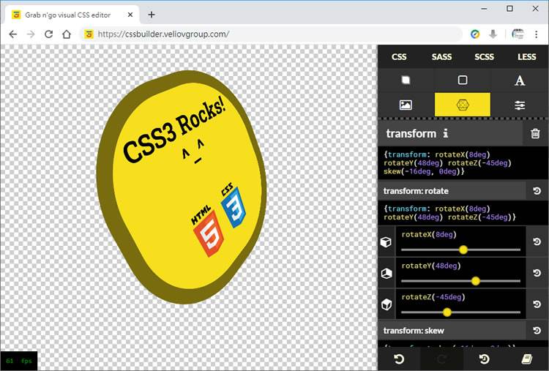Select the Grab n'go visual CSS editor tab

click(x=72, y=15)
